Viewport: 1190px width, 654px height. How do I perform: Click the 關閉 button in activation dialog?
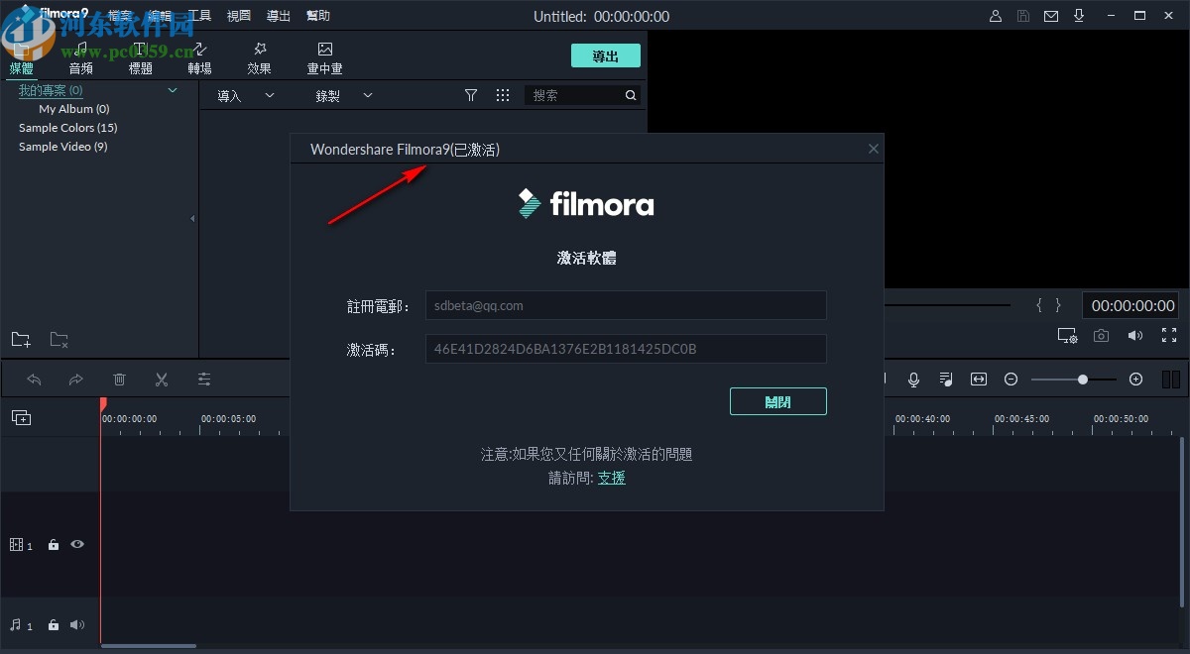778,401
